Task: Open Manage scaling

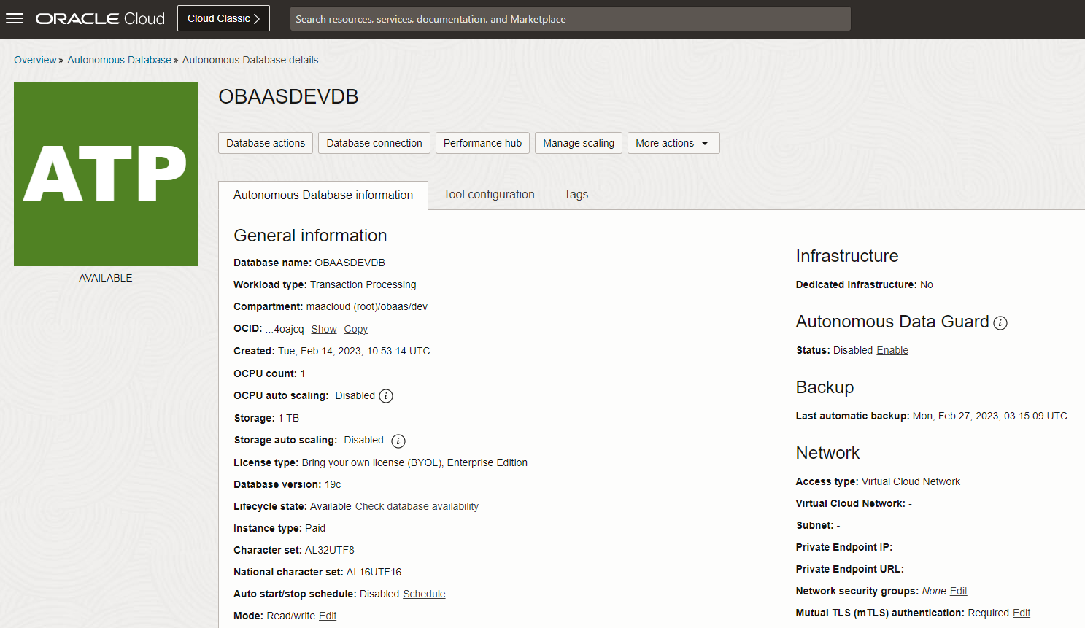Action: point(578,143)
